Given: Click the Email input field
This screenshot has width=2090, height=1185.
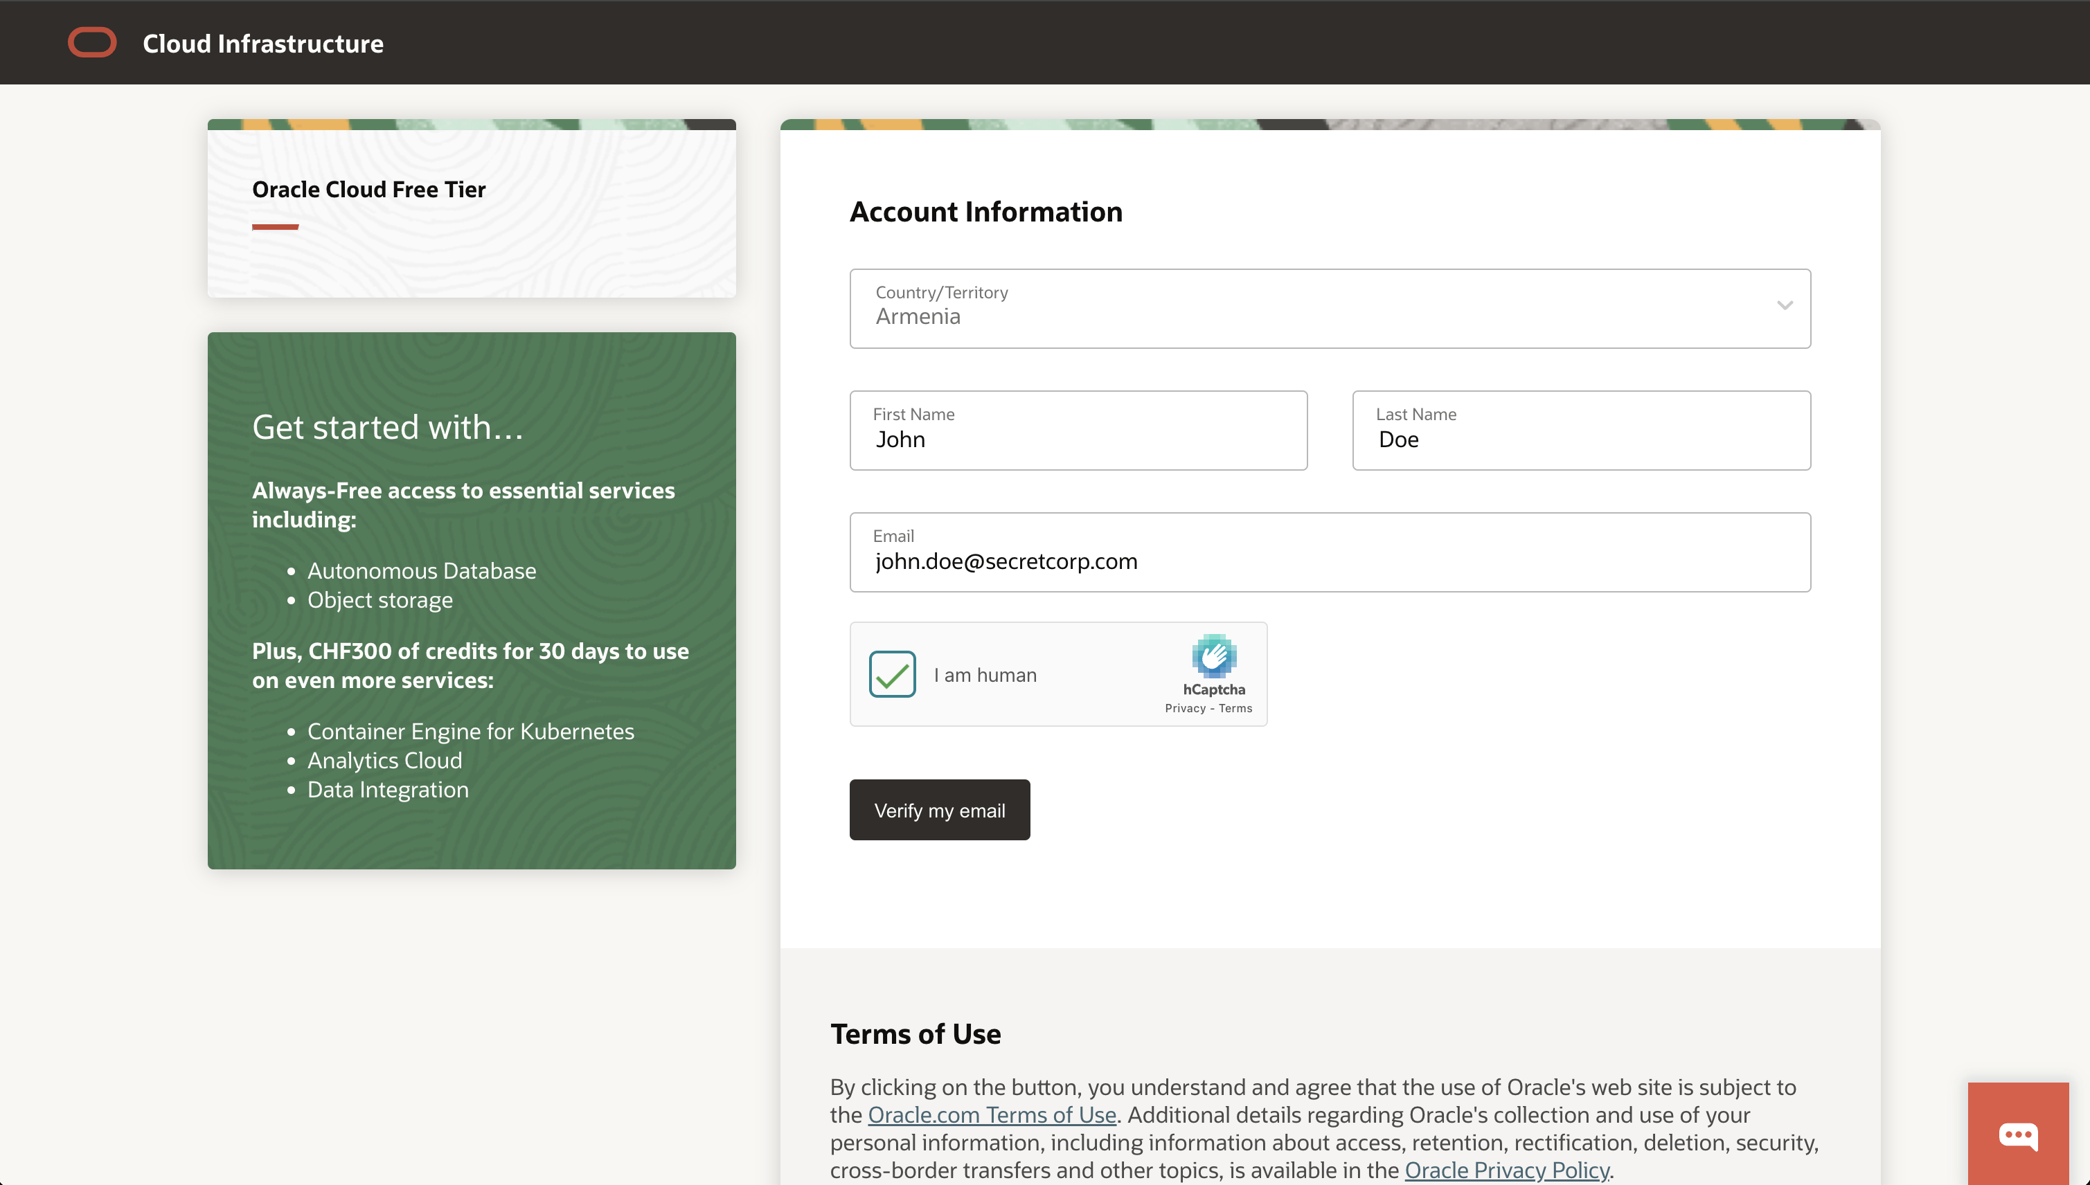Looking at the screenshot, I should [1330, 552].
